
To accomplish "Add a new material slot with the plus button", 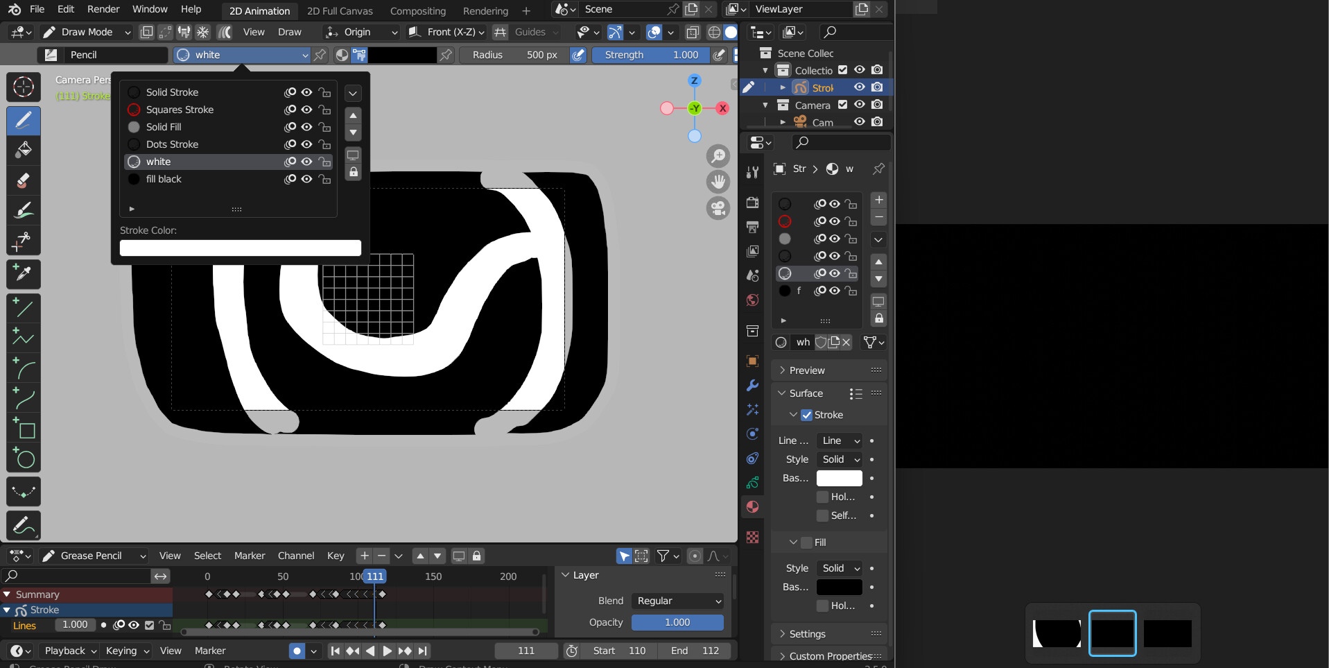I will click(x=878, y=200).
